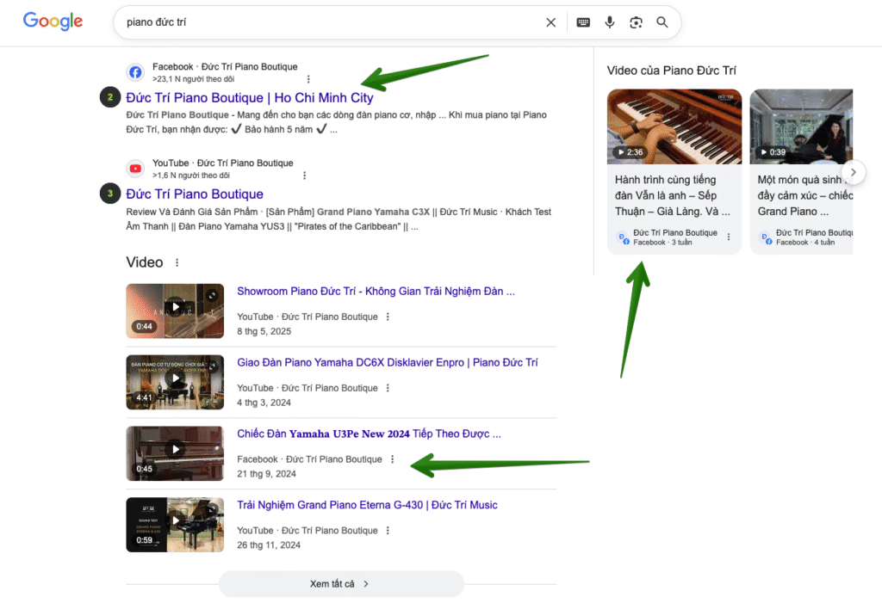Open options for the Showroom Piano video

(388, 317)
